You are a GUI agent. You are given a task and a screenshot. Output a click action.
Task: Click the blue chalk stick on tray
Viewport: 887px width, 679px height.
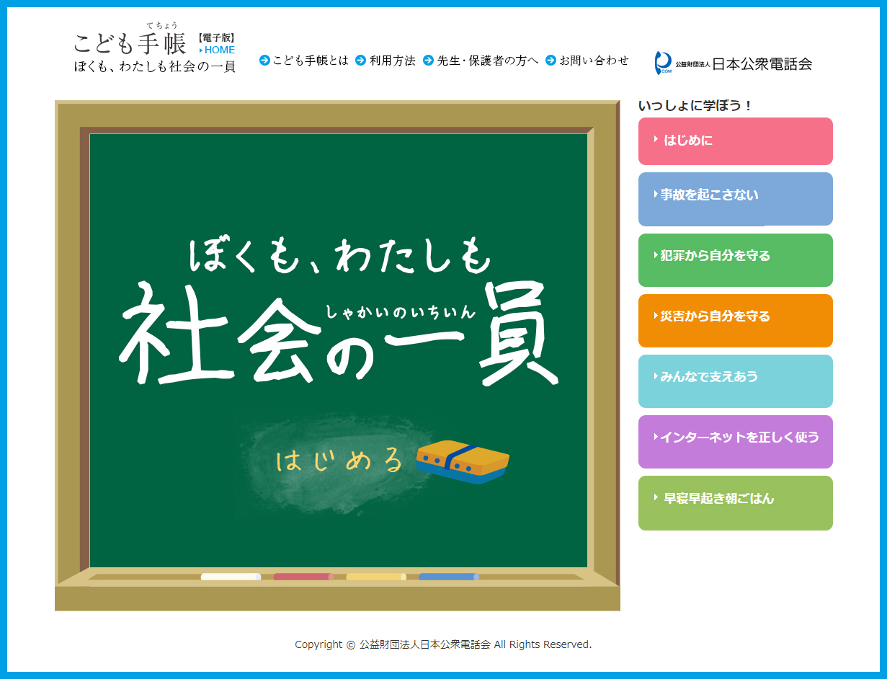[448, 577]
